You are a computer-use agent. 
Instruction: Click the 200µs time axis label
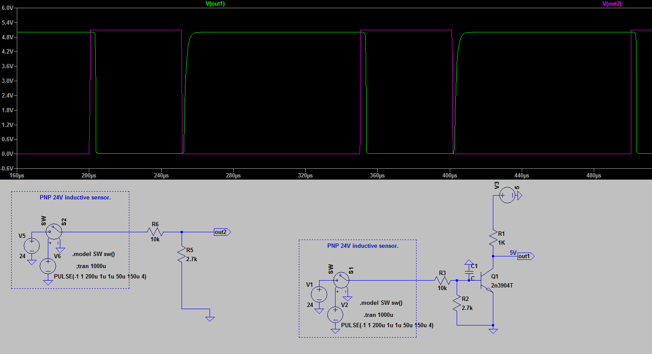click(89, 176)
